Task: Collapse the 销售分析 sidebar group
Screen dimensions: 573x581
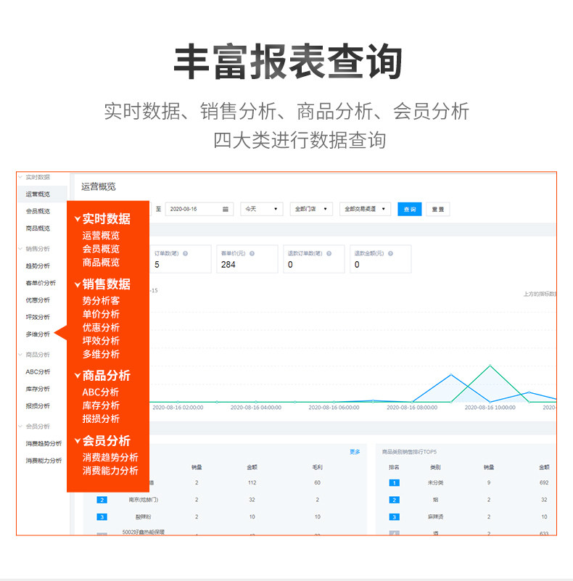Action: [20, 249]
